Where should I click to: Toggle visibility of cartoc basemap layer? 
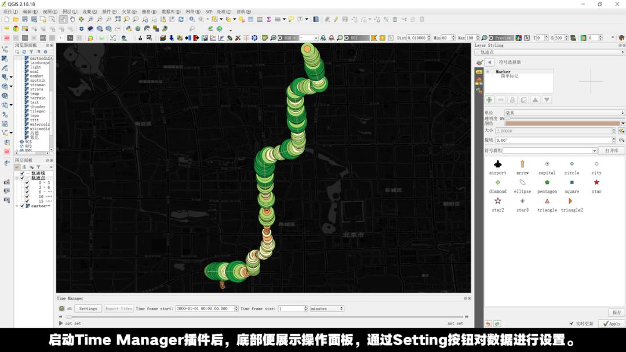(x=23, y=206)
